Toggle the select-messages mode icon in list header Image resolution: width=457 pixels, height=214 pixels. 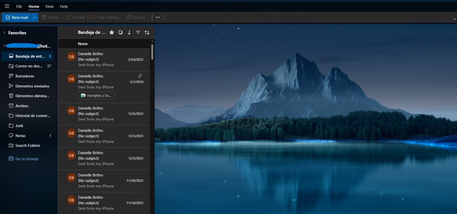(x=121, y=32)
